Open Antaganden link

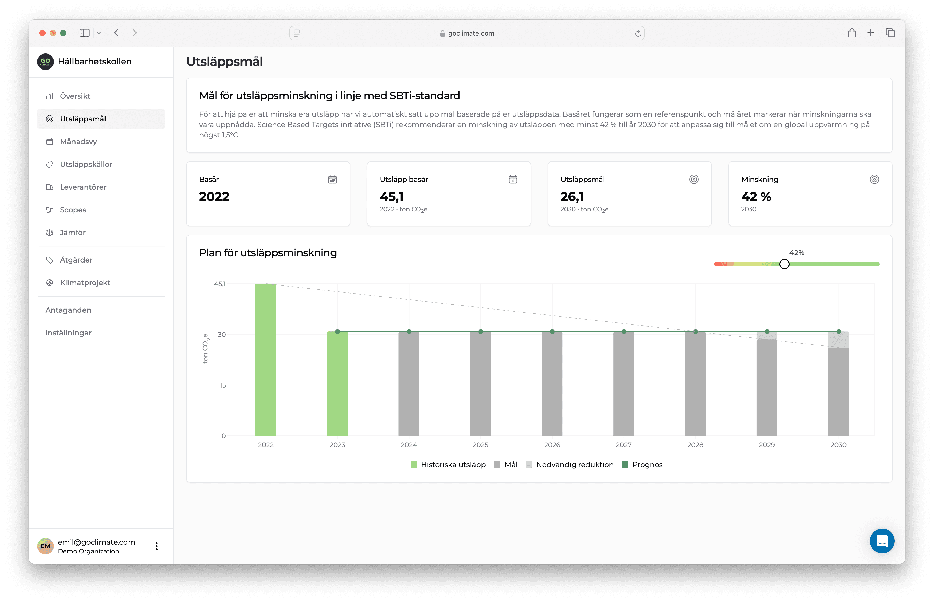pos(69,310)
